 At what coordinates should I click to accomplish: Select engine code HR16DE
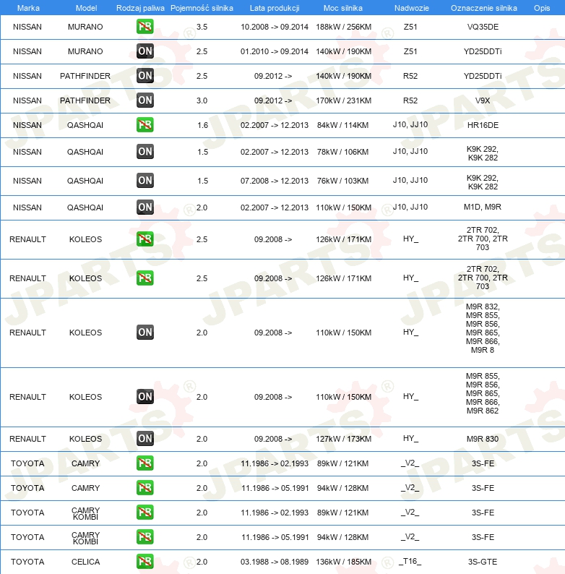coord(483,125)
